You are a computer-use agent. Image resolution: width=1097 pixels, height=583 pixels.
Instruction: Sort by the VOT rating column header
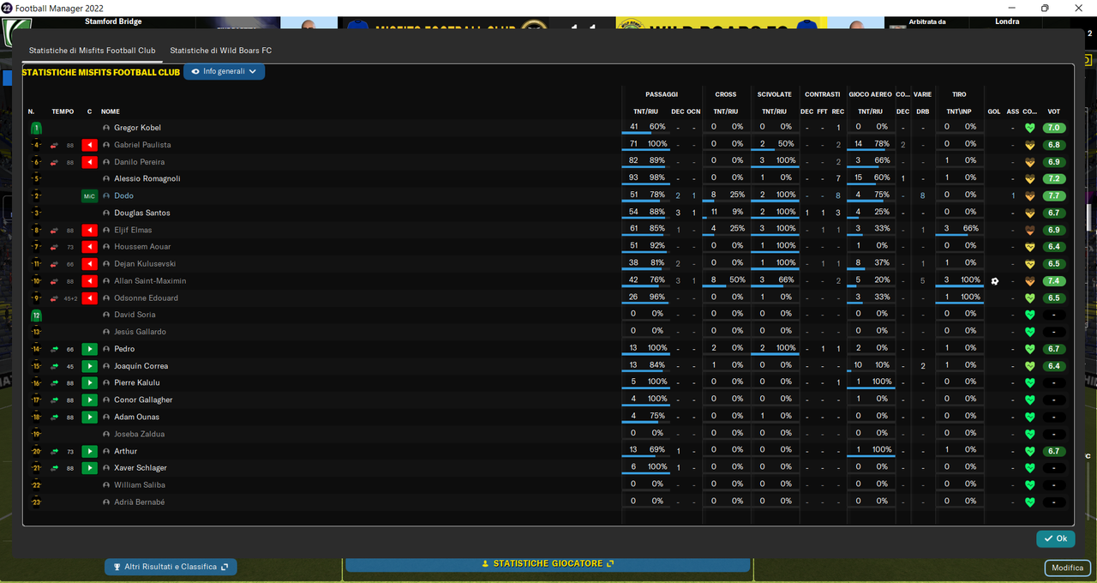tap(1054, 111)
